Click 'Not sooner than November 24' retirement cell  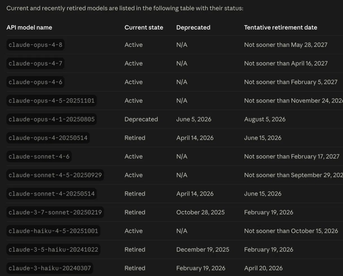pyautogui.click(x=293, y=100)
